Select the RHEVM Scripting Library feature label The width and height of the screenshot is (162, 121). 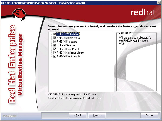pyautogui.click(x=70, y=53)
